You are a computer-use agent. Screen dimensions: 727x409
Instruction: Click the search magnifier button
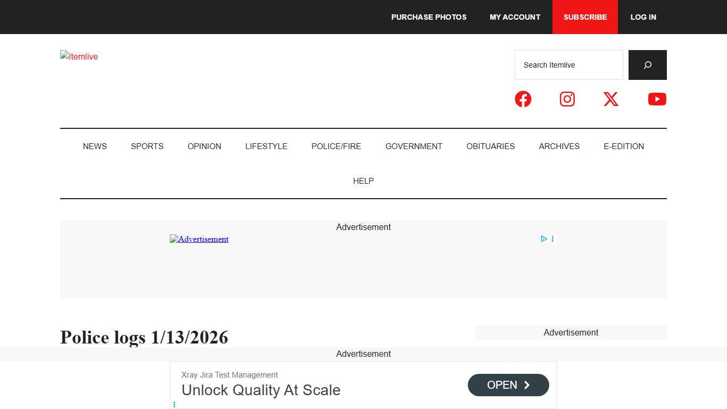pos(647,65)
